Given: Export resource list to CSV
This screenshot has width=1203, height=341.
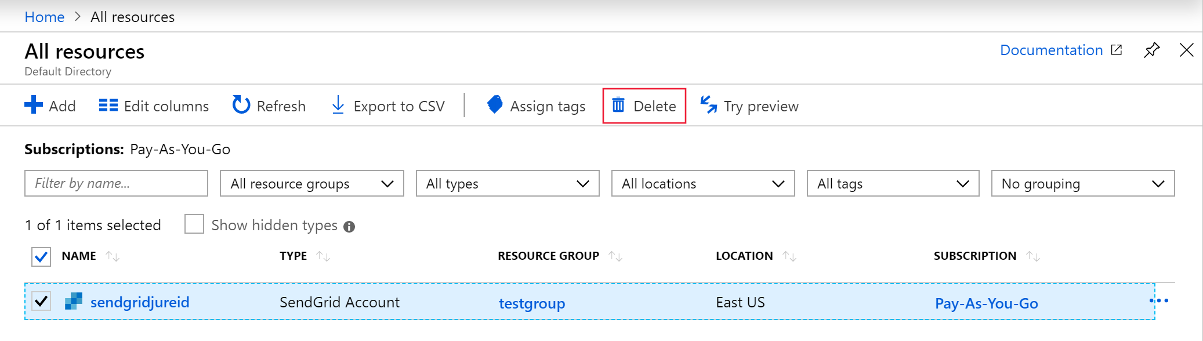Looking at the screenshot, I should [388, 106].
